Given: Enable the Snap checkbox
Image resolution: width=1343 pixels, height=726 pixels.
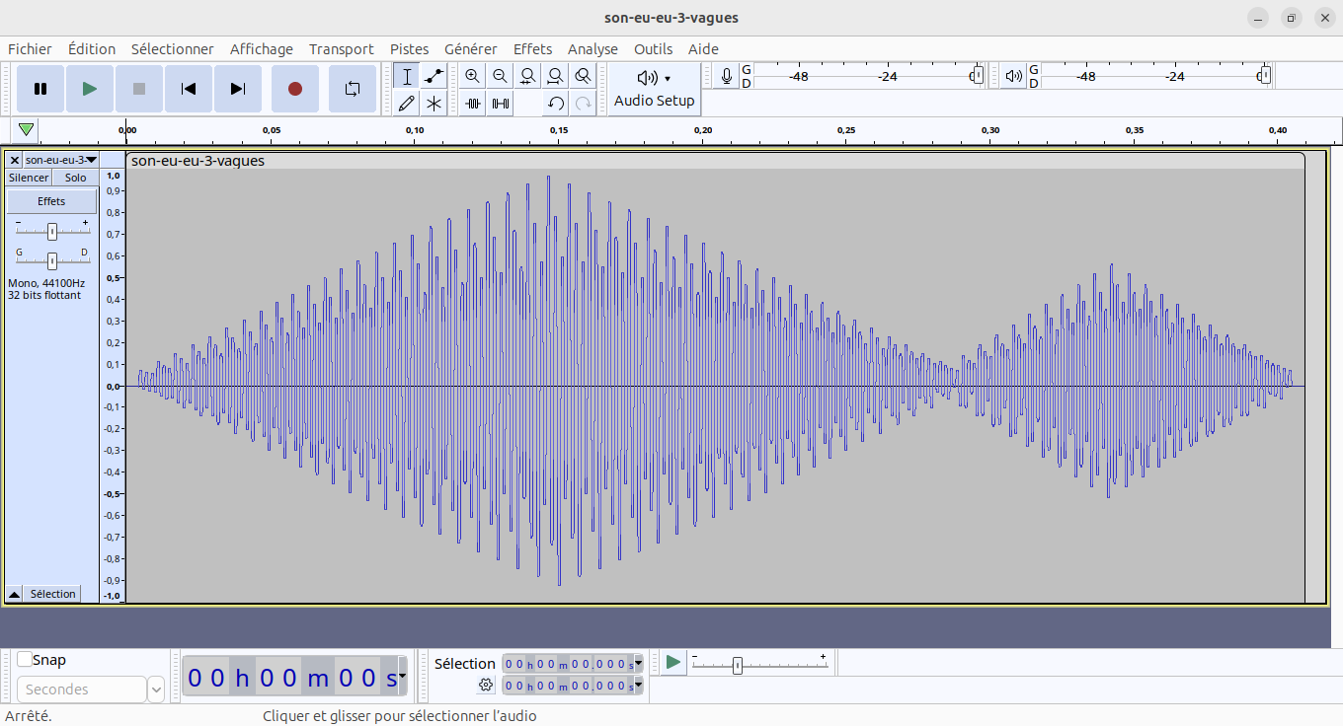Looking at the screenshot, I should [x=25, y=660].
